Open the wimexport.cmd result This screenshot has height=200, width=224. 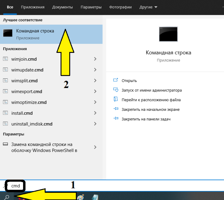coord(51,91)
